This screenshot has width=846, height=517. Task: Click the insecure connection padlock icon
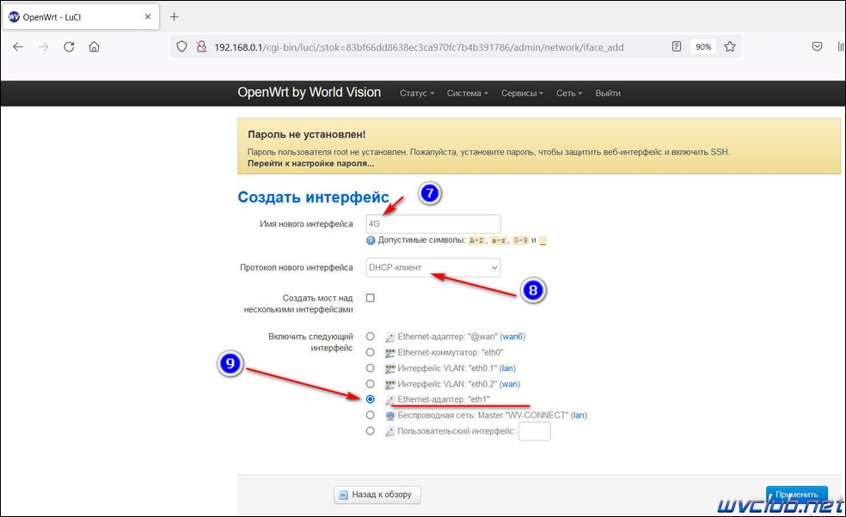tap(201, 47)
